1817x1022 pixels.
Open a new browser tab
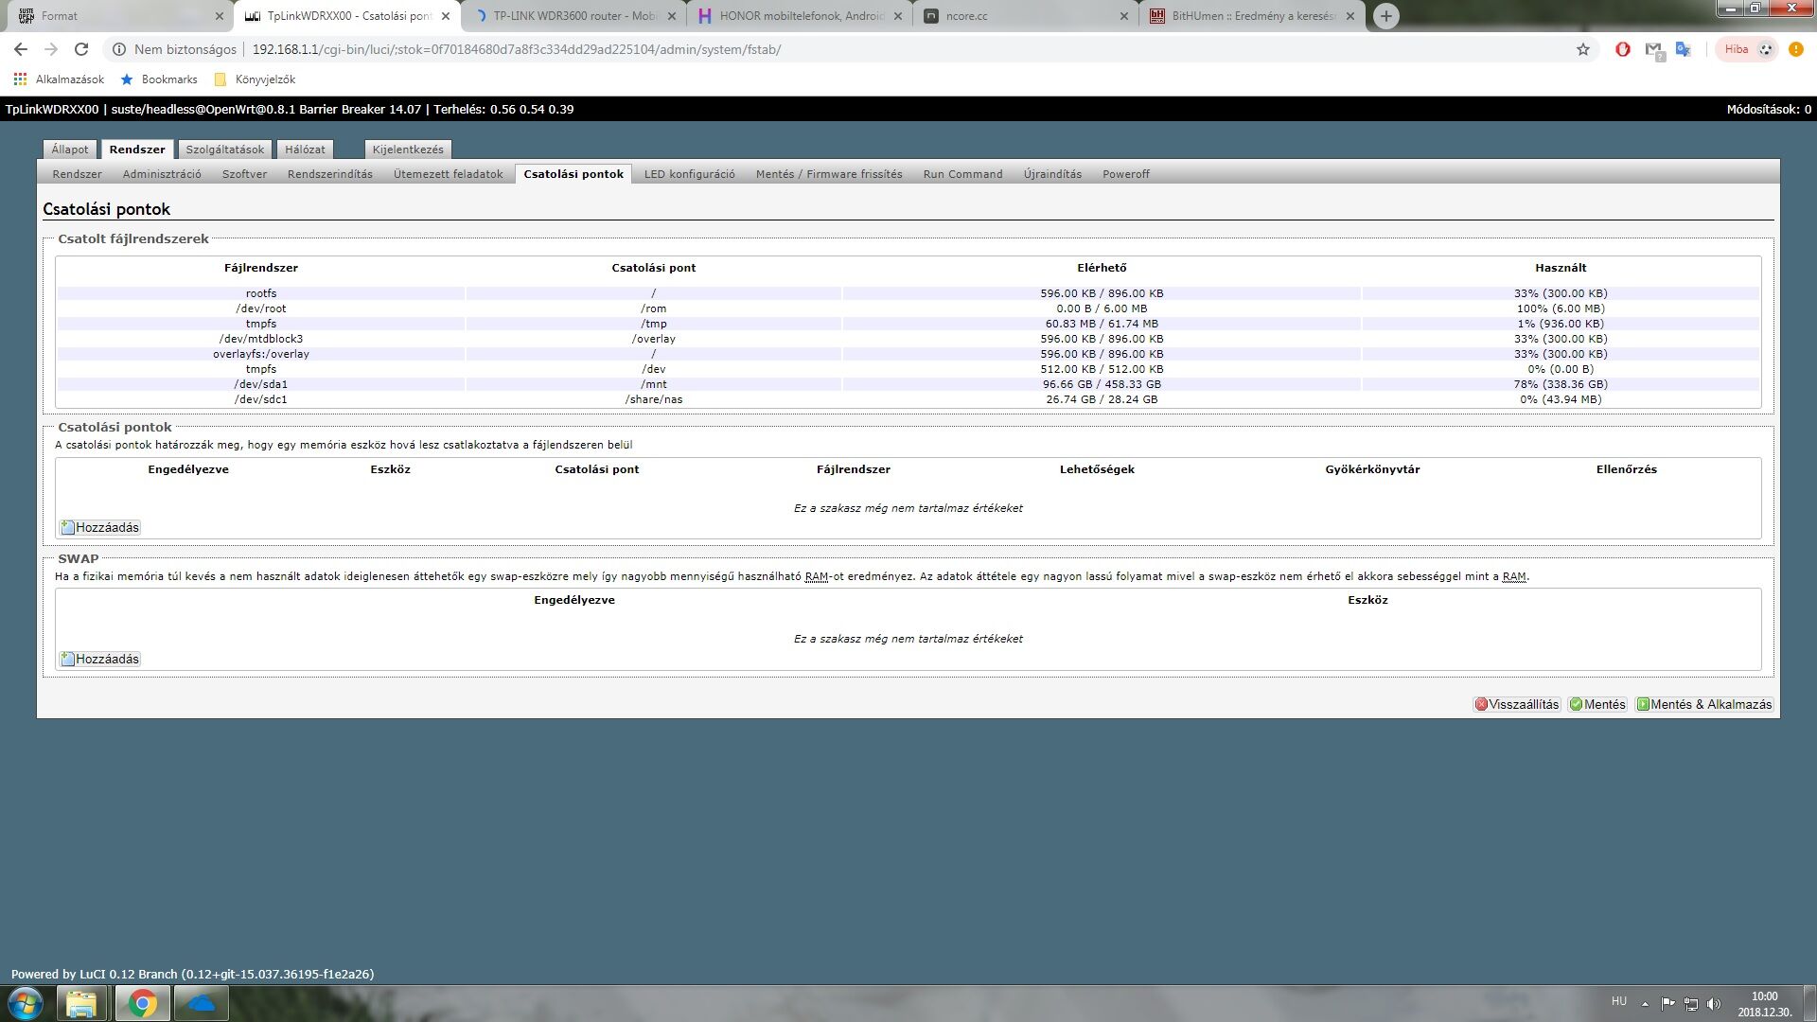click(x=1385, y=16)
